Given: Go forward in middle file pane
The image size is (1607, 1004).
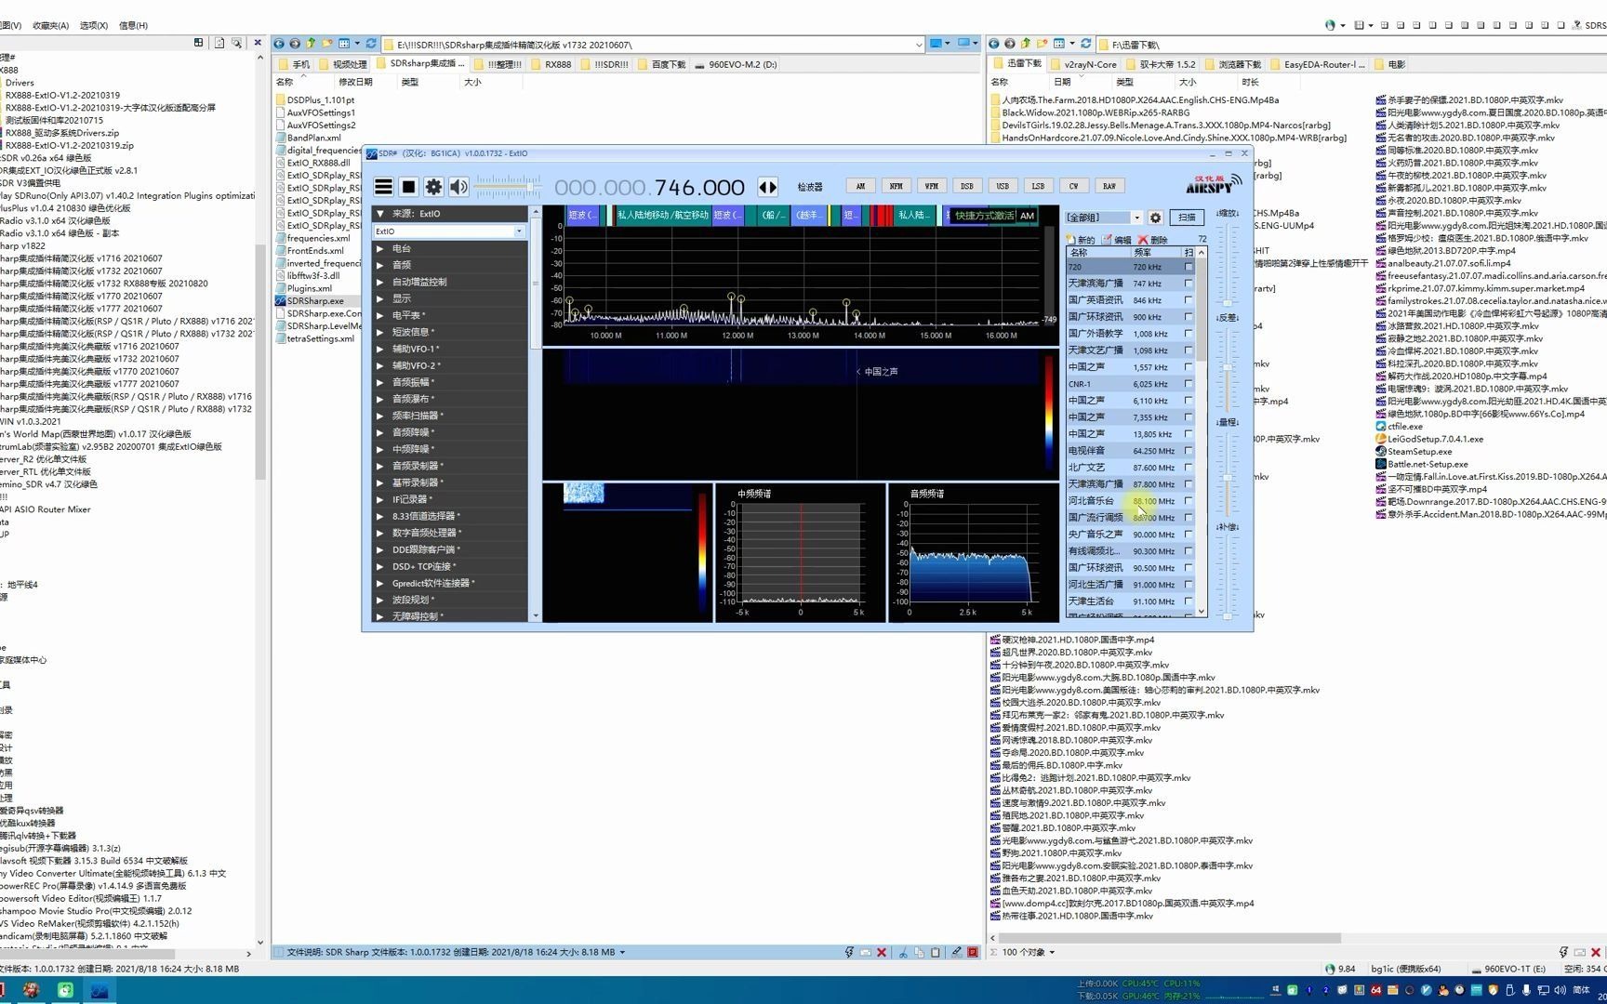Looking at the screenshot, I should point(295,44).
